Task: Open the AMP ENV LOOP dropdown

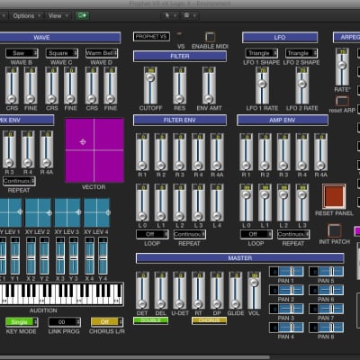Action: click(256, 234)
